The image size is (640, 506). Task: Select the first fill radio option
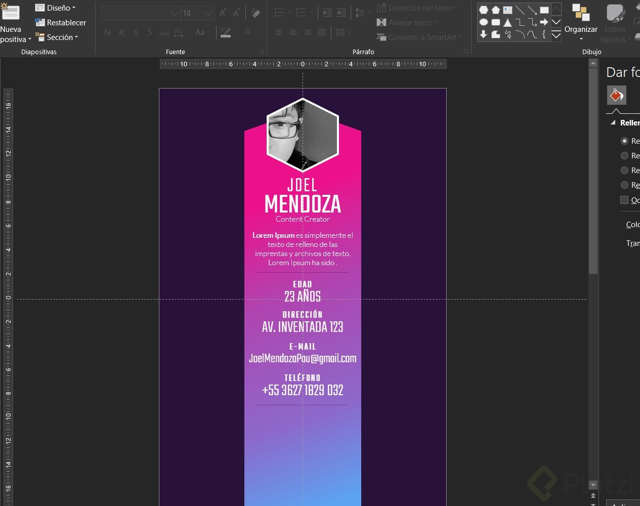click(x=624, y=141)
